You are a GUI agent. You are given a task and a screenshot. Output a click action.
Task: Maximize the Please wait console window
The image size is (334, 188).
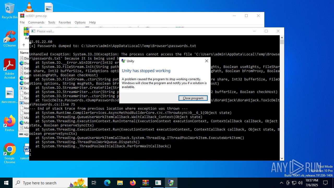tap(266, 31)
